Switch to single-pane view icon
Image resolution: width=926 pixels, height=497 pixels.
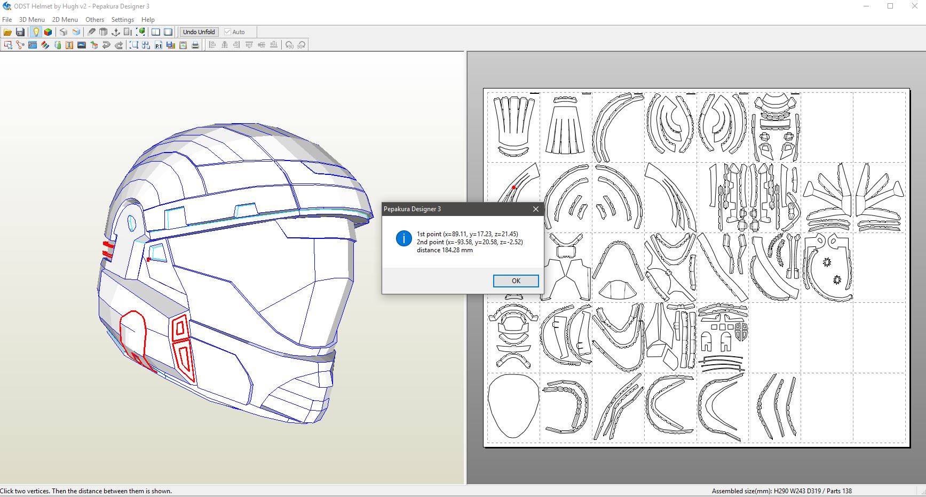point(168,32)
